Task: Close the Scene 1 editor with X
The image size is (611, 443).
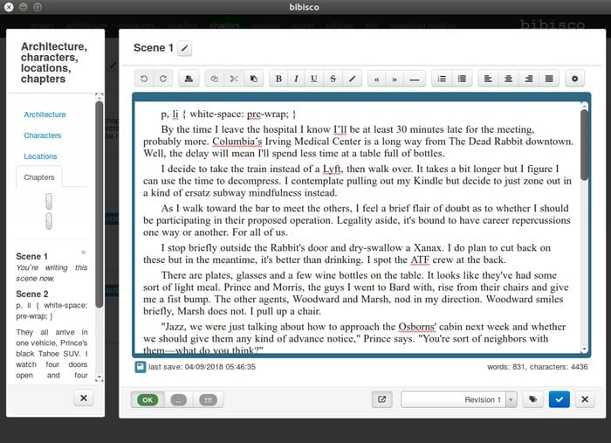Action: coord(585,399)
